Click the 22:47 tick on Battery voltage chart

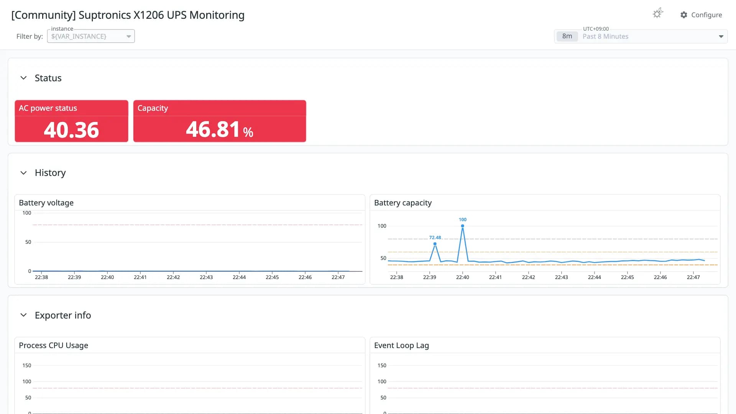click(x=338, y=277)
